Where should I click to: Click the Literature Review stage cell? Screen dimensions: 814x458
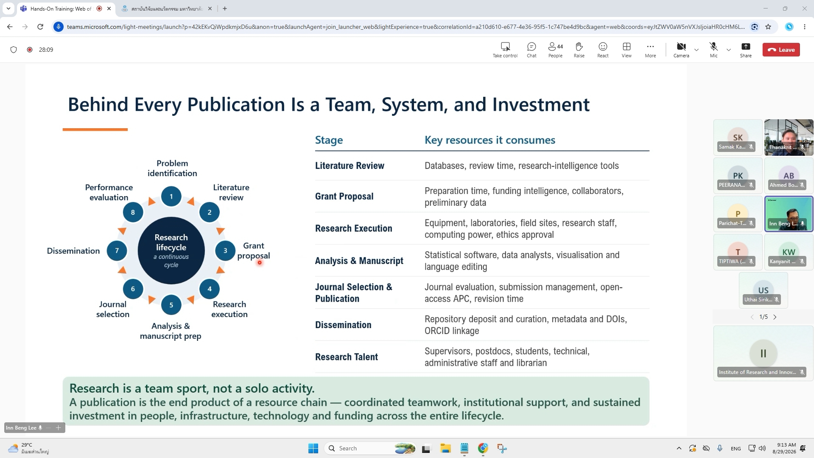[350, 166]
